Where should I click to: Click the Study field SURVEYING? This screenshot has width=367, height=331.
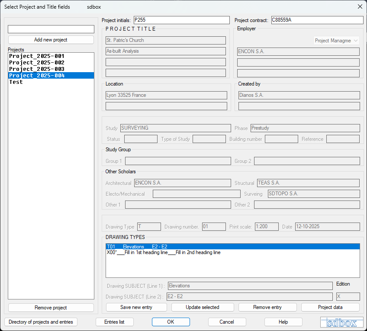(x=176, y=128)
